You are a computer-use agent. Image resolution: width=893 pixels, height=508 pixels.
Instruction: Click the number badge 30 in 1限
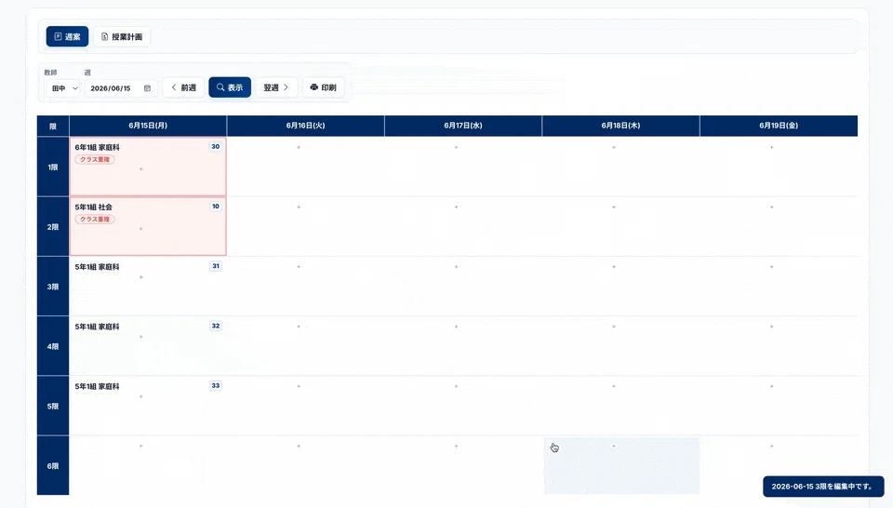click(215, 146)
